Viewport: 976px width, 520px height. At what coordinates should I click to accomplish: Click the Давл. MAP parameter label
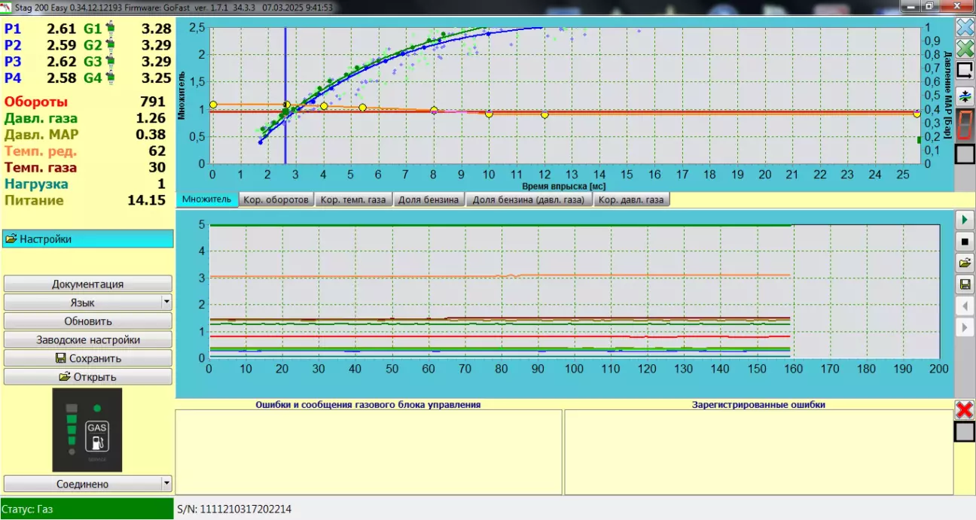click(42, 135)
